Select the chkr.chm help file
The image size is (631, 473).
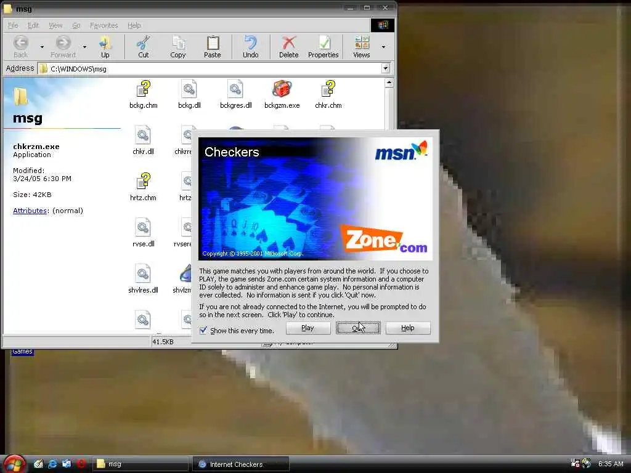(x=328, y=95)
